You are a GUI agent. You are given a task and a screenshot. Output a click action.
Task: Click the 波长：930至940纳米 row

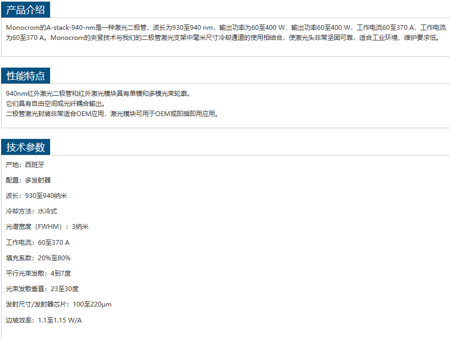click(x=36, y=196)
